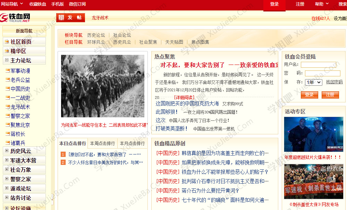
Task: Open the 历史论坛 link in 板块导航
Action: coord(96,35)
